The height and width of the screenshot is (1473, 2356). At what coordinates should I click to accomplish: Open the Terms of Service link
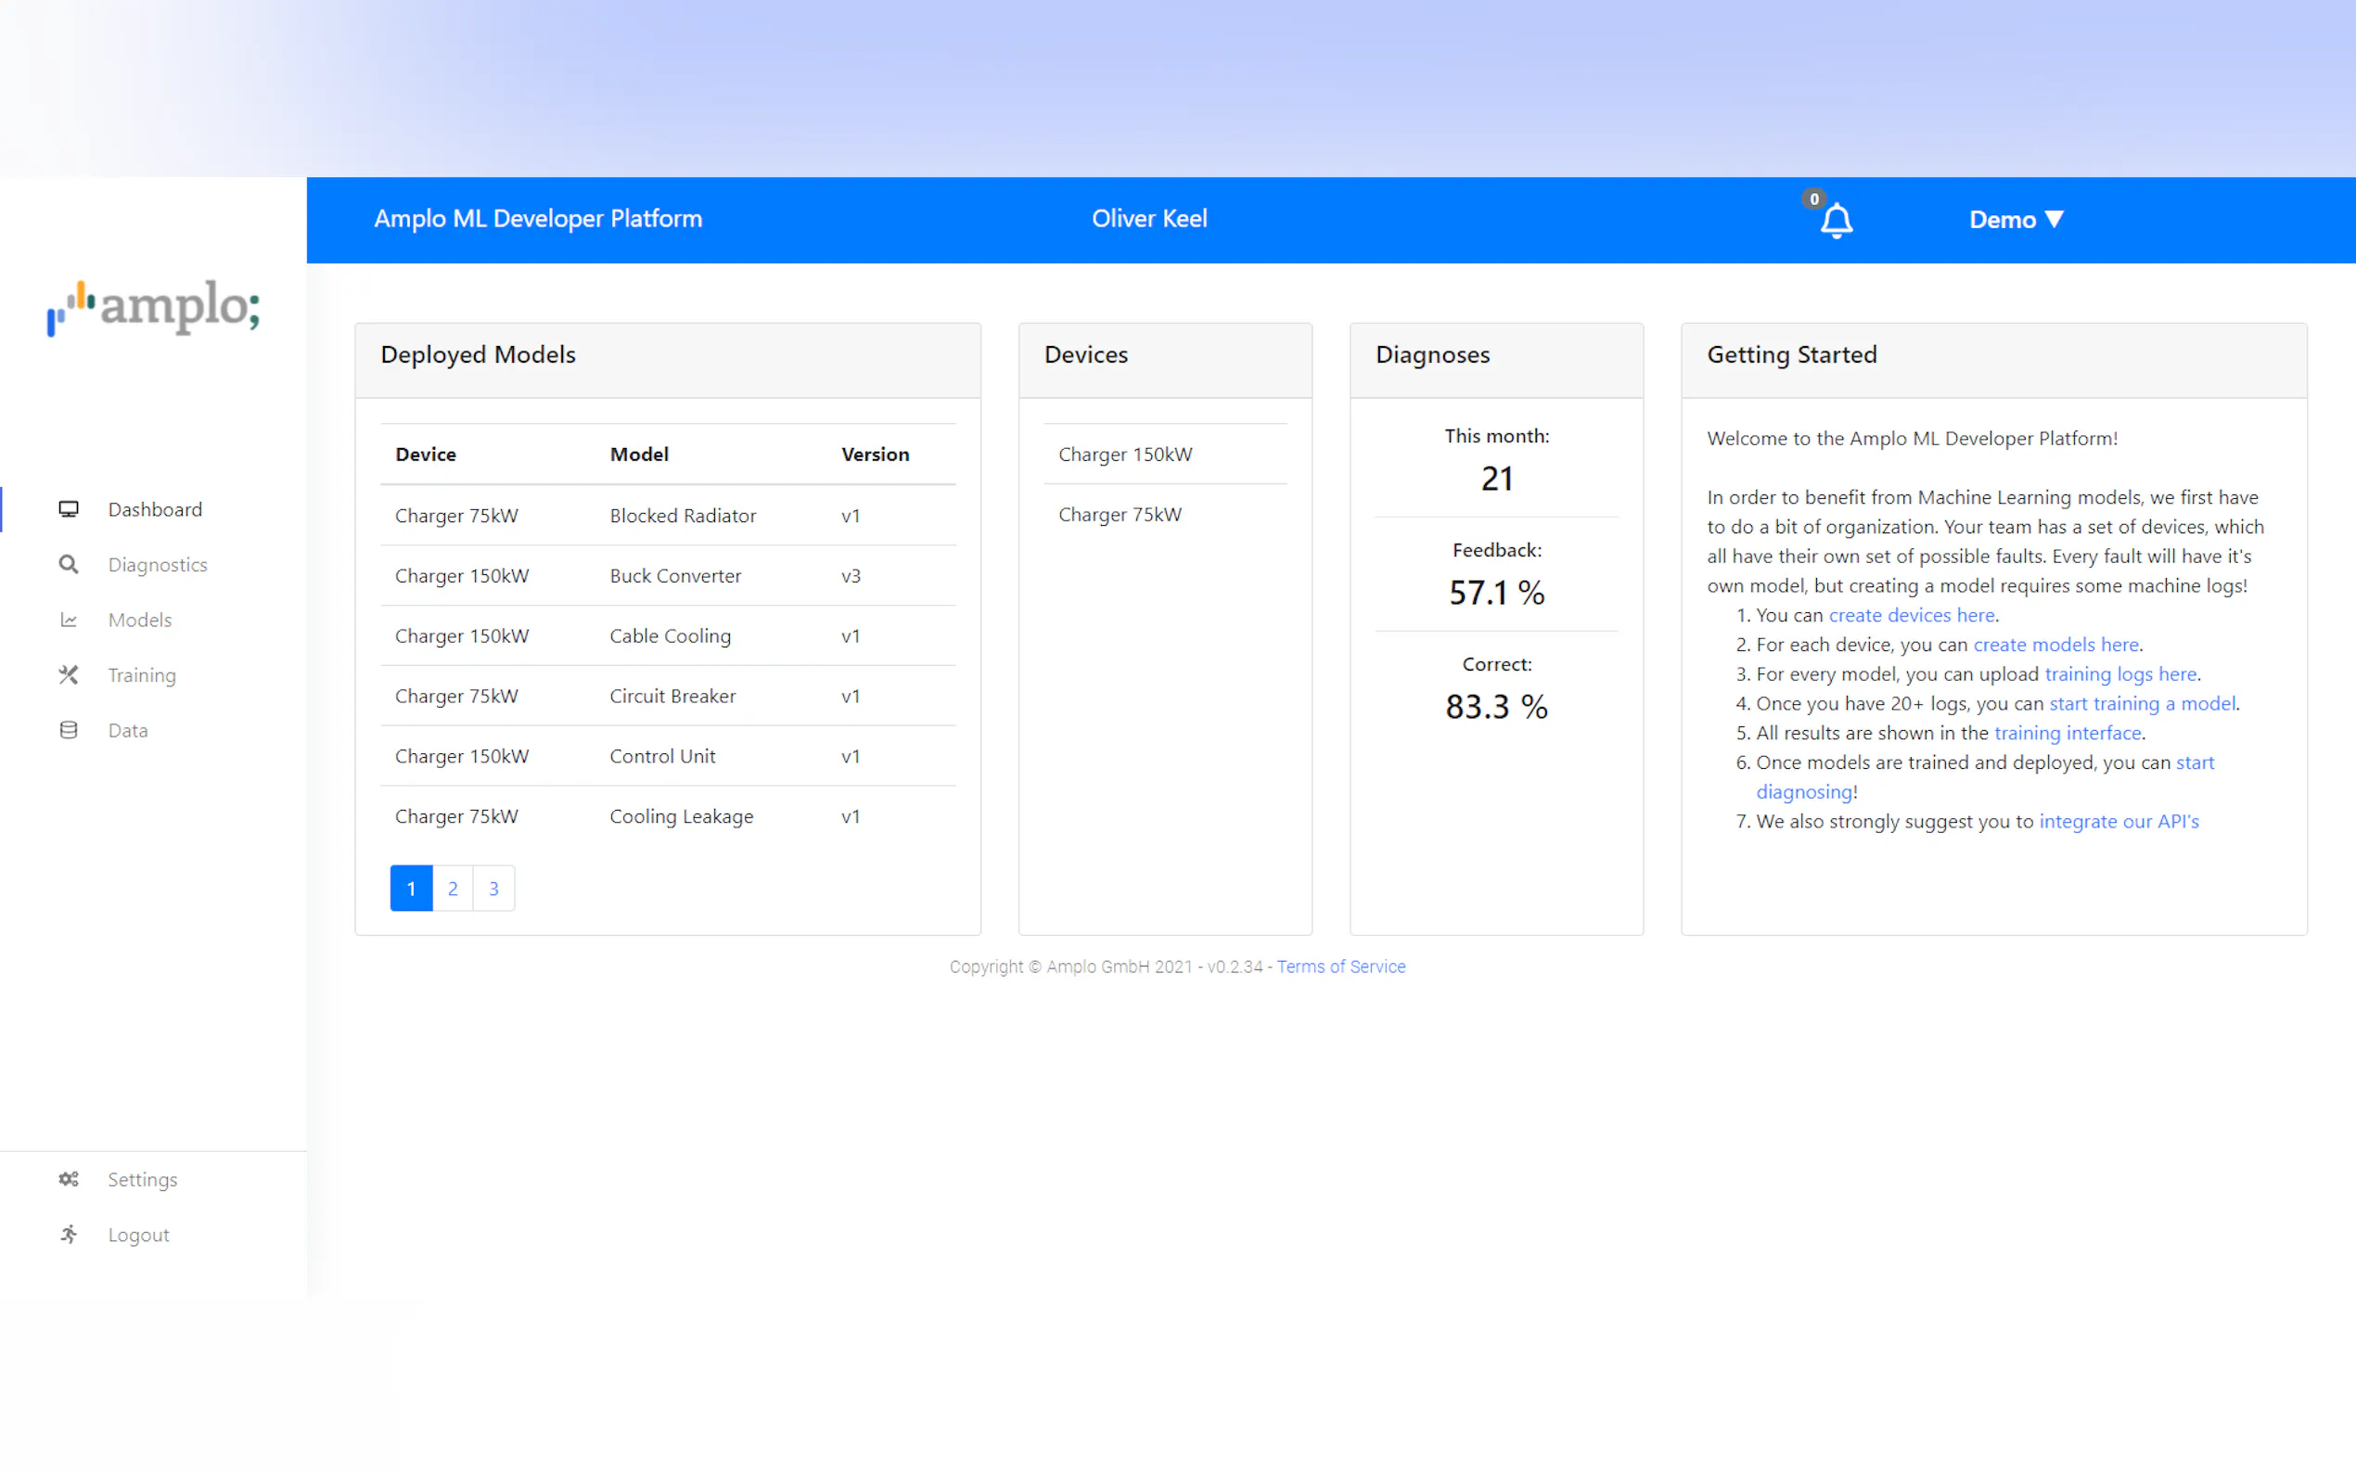pos(1340,967)
